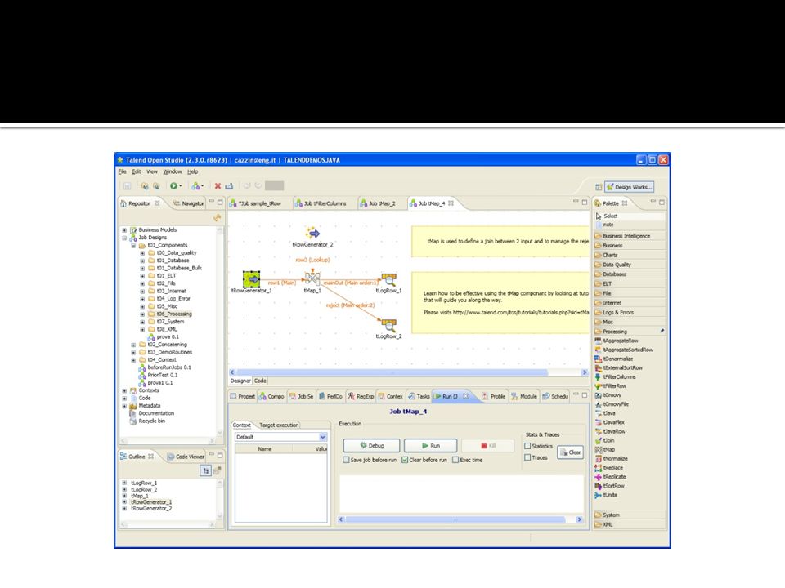This screenshot has width=785, height=588.
Task: Enable Save job before run checkbox
Action: pos(346,460)
